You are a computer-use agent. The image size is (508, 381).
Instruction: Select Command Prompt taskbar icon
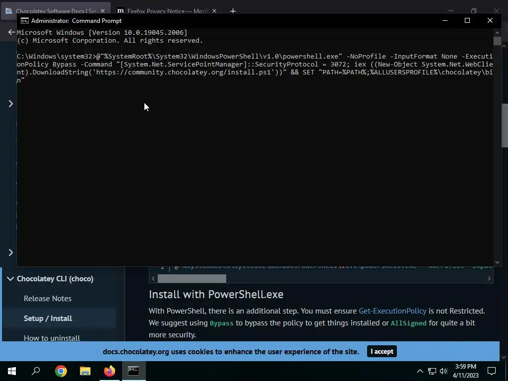click(133, 371)
